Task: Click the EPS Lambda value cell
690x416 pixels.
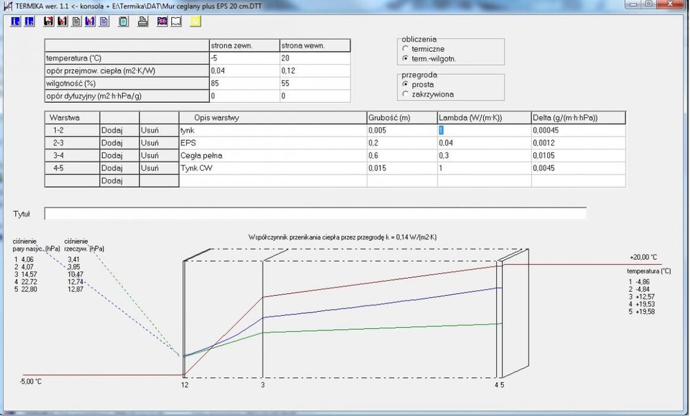Action: click(483, 143)
